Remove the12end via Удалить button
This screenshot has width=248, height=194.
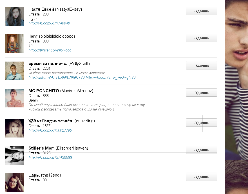(201, 177)
